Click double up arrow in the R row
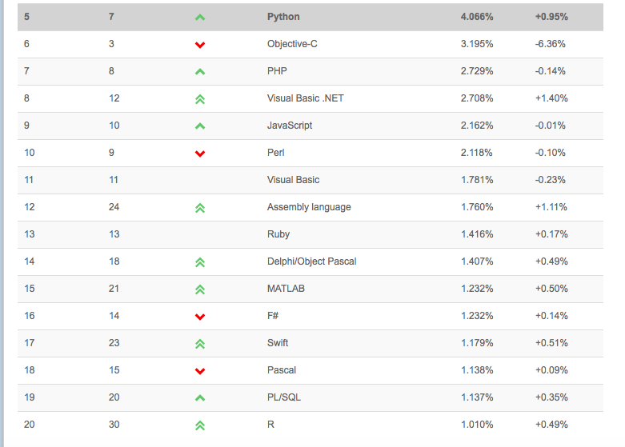The width and height of the screenshot is (625, 447). (x=200, y=425)
